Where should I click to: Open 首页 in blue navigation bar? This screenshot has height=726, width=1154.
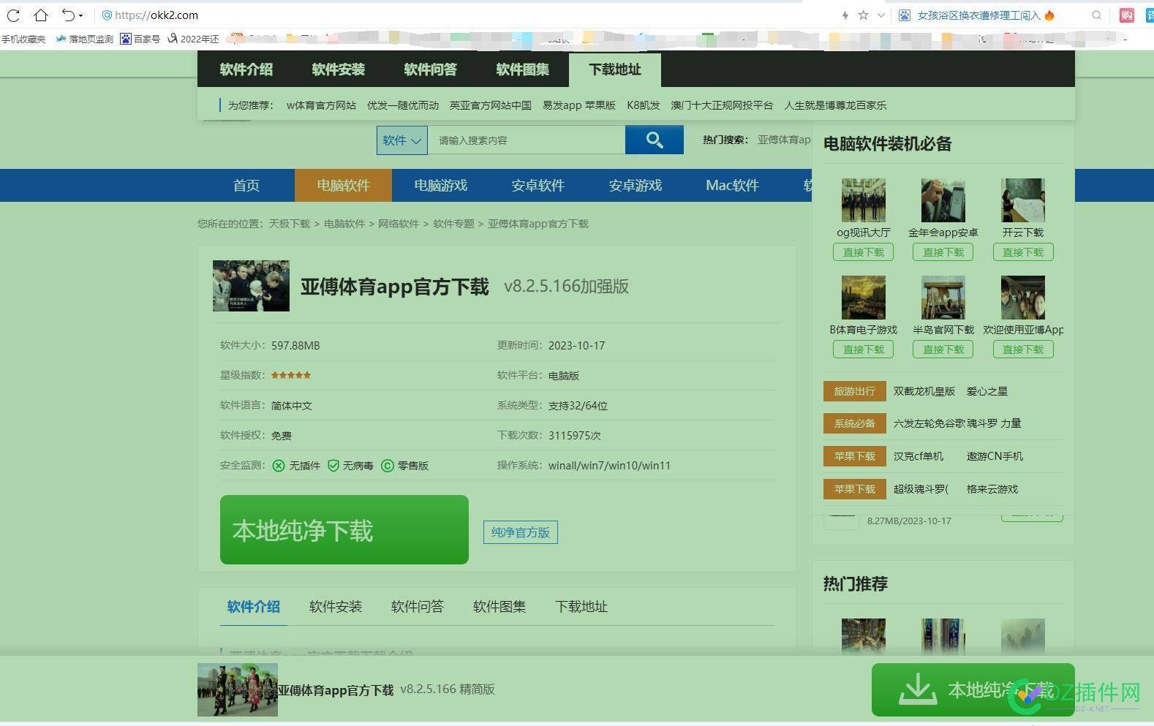pyautogui.click(x=246, y=185)
